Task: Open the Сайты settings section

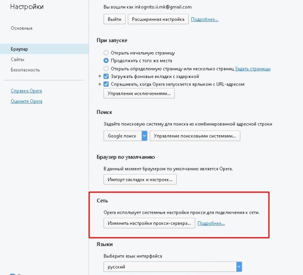Action: (17, 59)
